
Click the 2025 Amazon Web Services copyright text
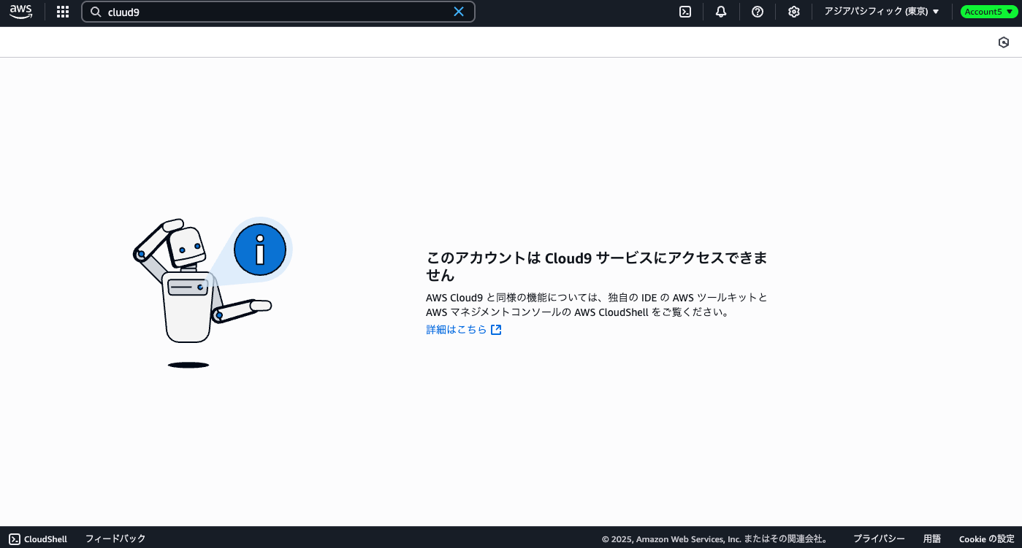tap(716, 539)
